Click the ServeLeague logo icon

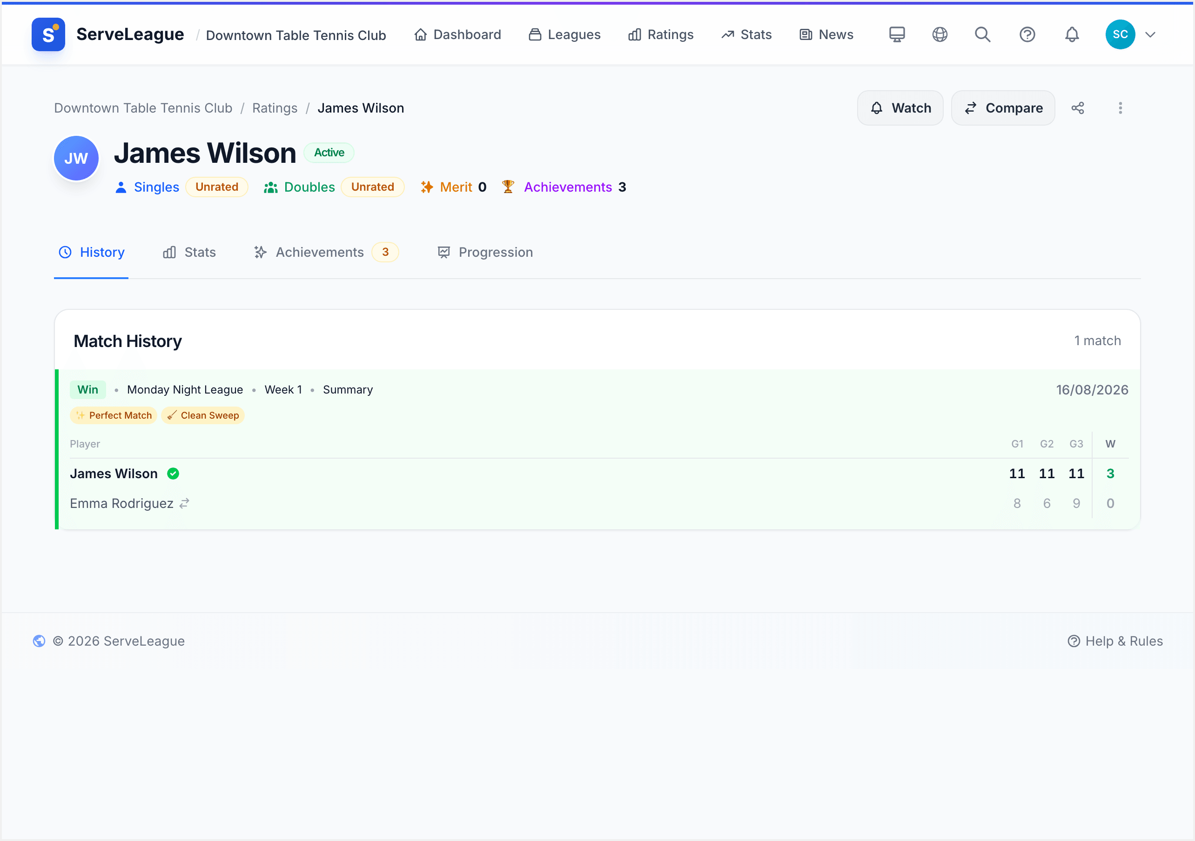[48, 34]
